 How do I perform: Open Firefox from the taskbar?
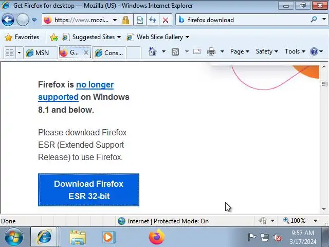(x=156, y=237)
